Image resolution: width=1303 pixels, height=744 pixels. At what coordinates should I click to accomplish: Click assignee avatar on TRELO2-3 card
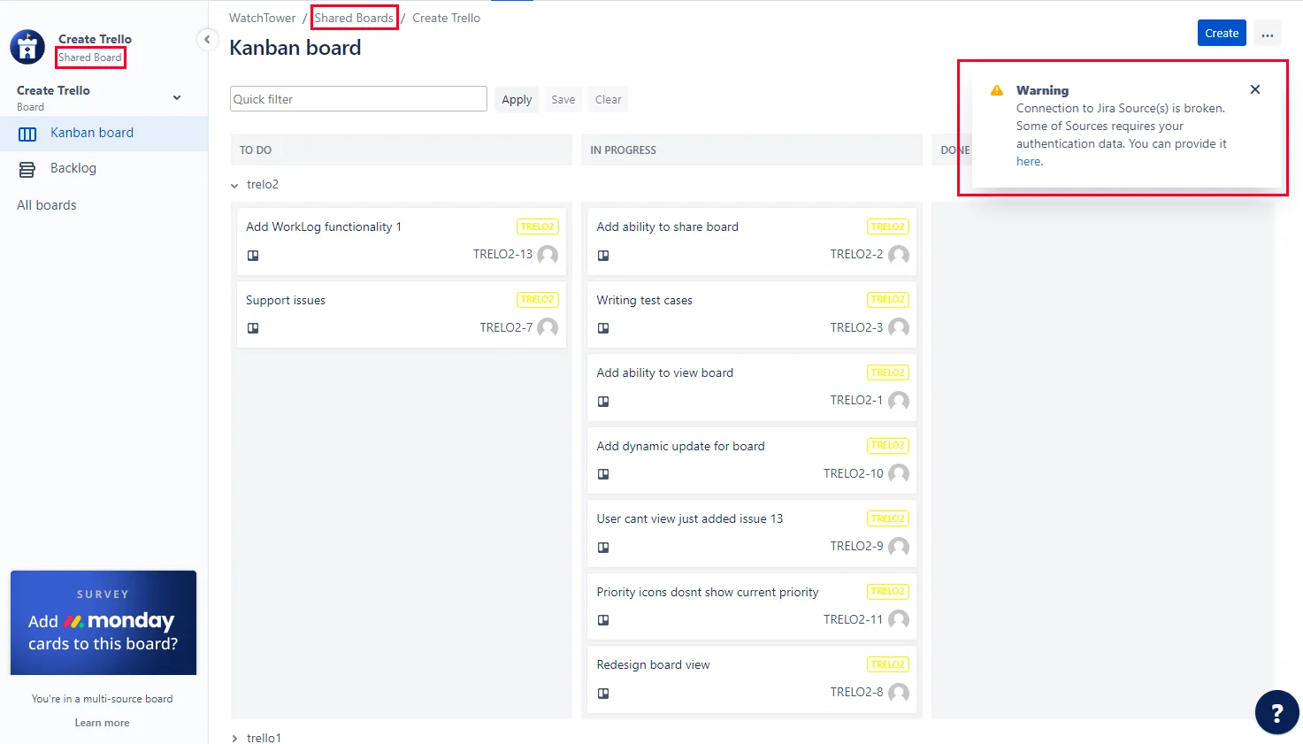(899, 327)
